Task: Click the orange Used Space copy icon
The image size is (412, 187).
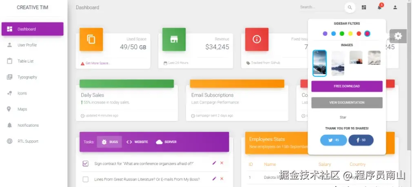Action: [91, 40]
